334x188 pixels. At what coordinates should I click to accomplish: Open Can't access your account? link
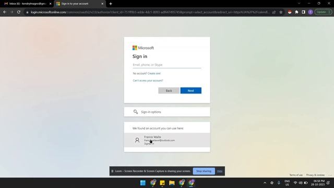[x=148, y=80]
